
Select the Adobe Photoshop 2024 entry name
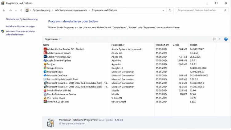(x=59, y=57)
